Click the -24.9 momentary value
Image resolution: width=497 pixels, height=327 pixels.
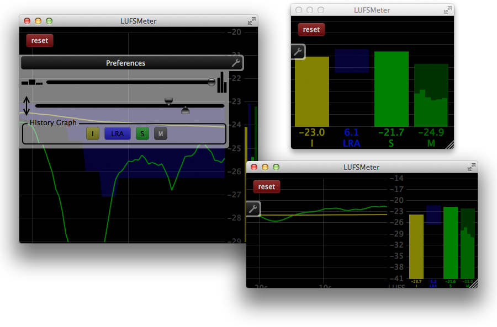click(x=431, y=132)
